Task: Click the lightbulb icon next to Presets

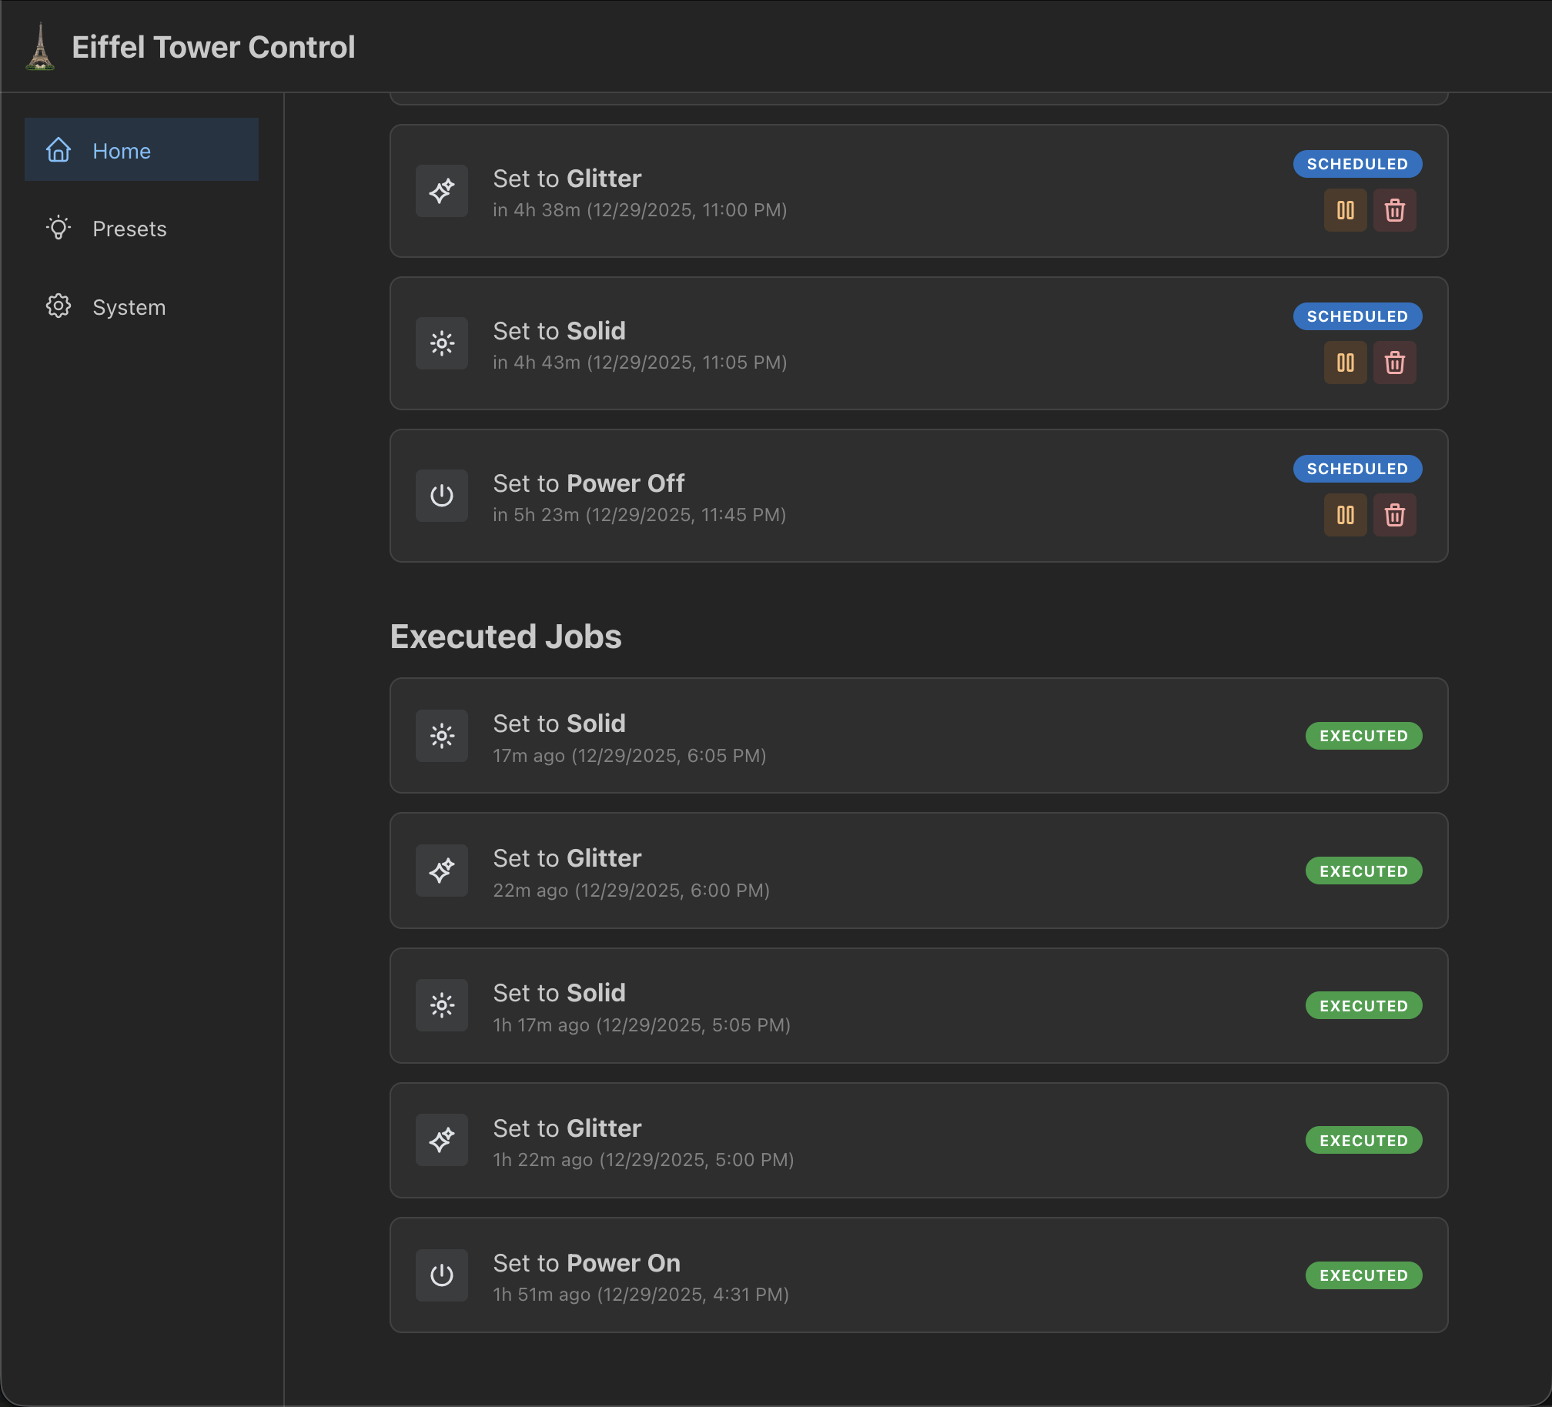Action: click(x=59, y=227)
